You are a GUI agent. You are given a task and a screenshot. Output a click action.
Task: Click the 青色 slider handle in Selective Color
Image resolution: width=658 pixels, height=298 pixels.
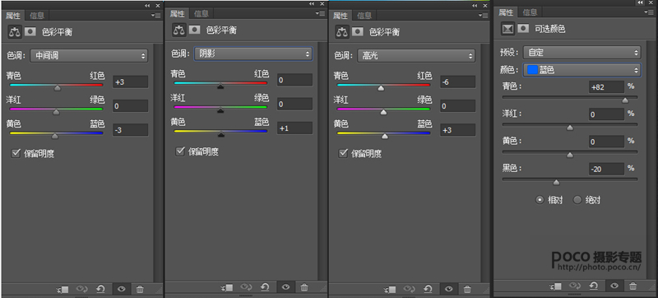click(625, 100)
